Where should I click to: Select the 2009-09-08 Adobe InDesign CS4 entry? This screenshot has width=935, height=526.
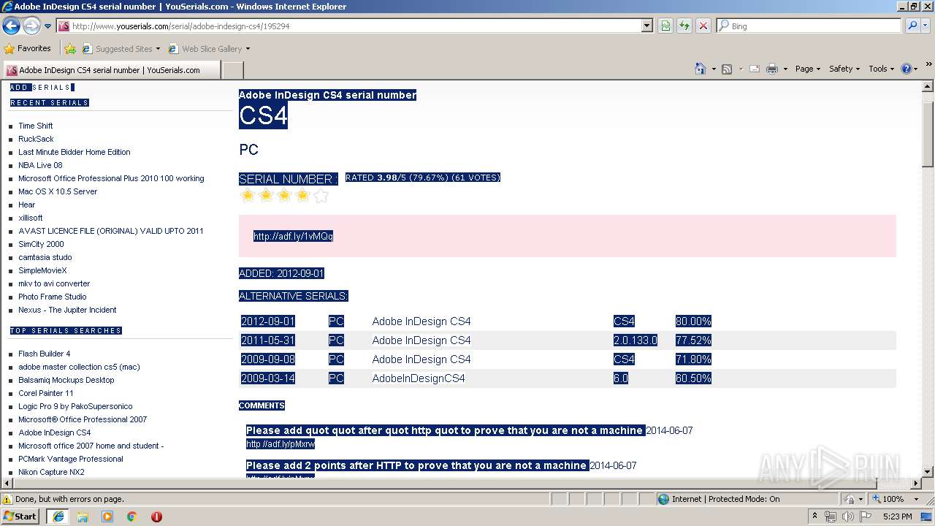pos(421,359)
